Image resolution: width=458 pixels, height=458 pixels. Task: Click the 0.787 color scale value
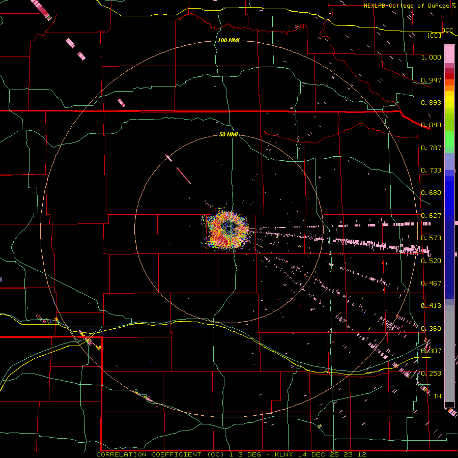point(431,148)
